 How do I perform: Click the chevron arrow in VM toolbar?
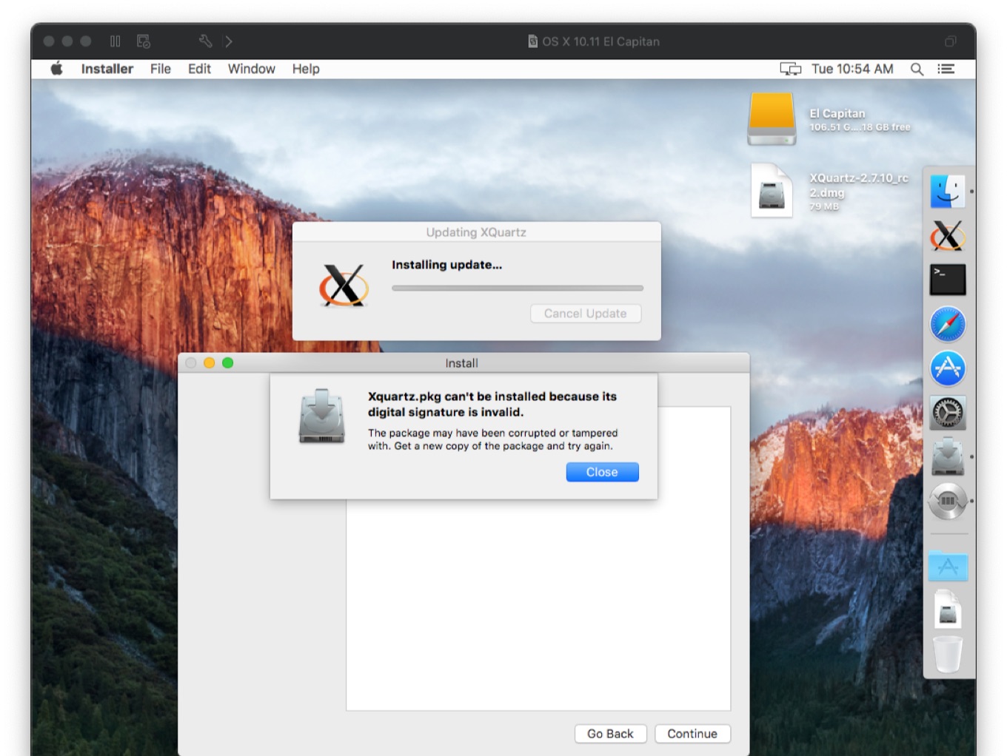229,41
